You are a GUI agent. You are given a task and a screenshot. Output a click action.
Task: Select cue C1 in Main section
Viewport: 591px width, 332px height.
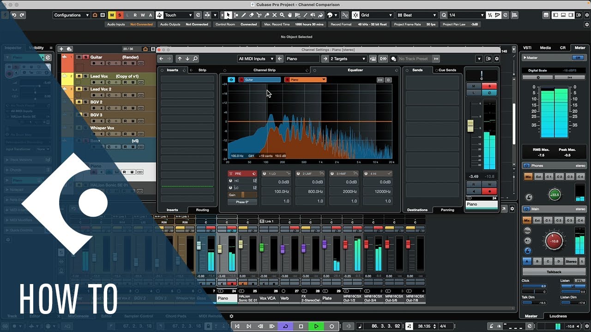(x=549, y=220)
